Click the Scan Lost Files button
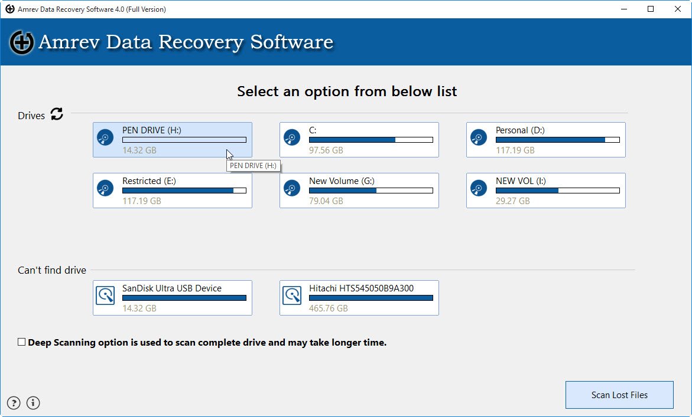The width and height of the screenshot is (692, 417). coord(619,395)
